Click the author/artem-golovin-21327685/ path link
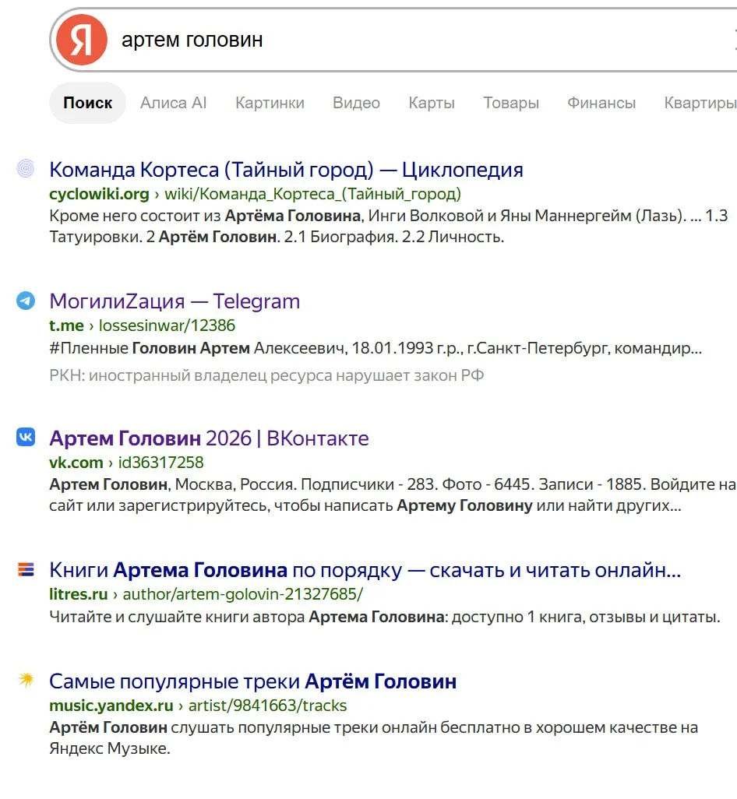Screen dimensions: 737x799 pyautogui.click(x=242, y=594)
